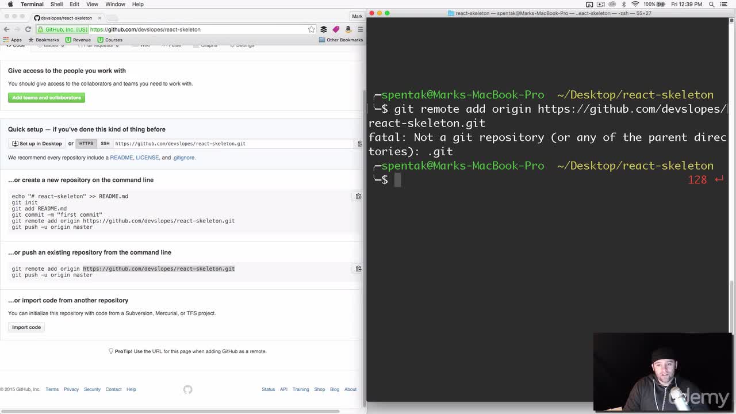Open the Contact footer link
The image size is (736, 414).
[113, 389]
